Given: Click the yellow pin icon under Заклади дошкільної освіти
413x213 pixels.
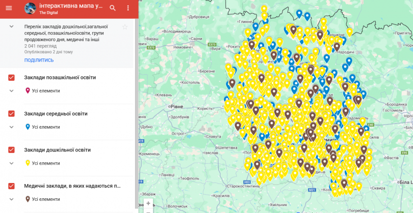Looking at the screenshot, I should [28, 163].
